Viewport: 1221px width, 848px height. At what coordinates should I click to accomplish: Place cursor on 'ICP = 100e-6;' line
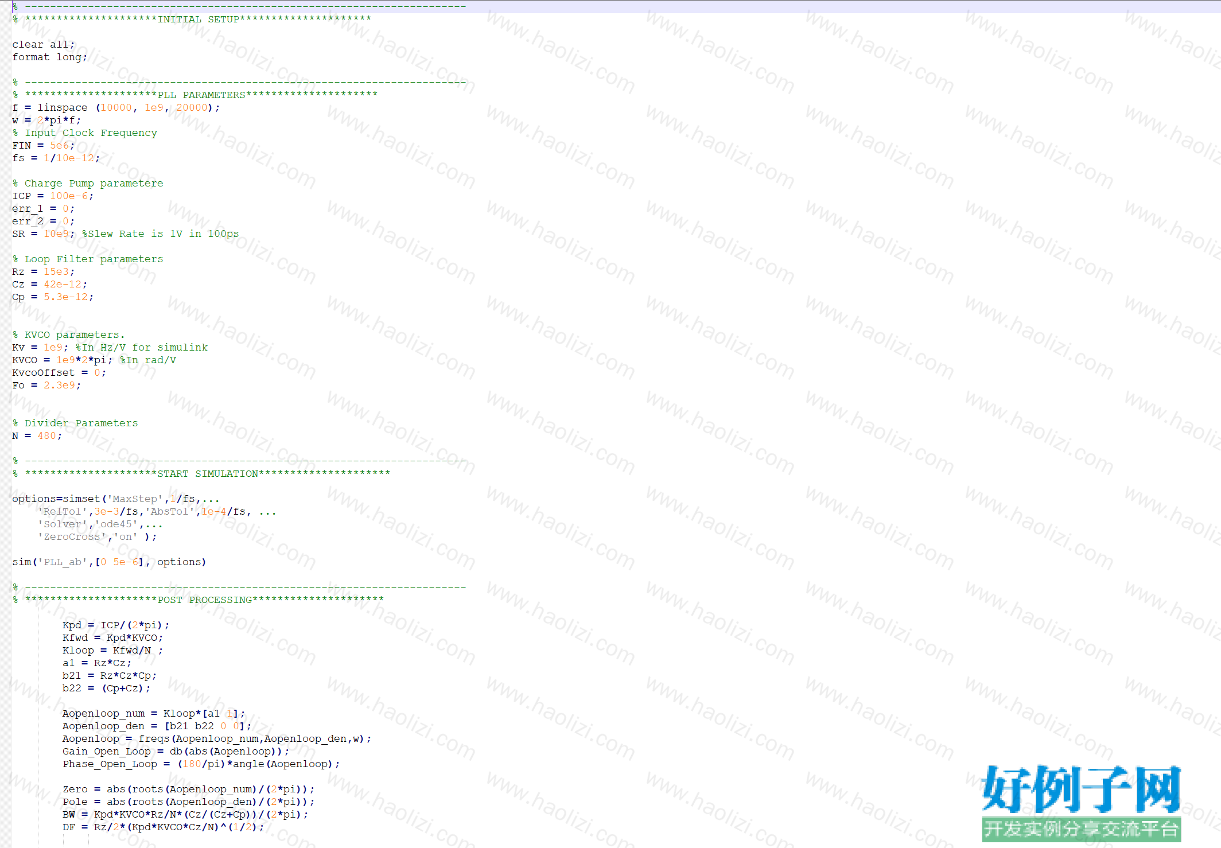(53, 196)
